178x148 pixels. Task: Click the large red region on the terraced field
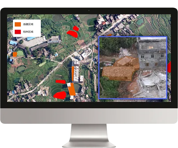(60, 95)
